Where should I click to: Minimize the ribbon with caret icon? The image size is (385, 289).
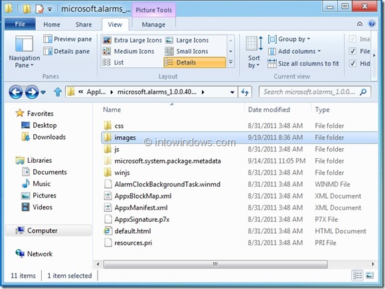[360, 24]
